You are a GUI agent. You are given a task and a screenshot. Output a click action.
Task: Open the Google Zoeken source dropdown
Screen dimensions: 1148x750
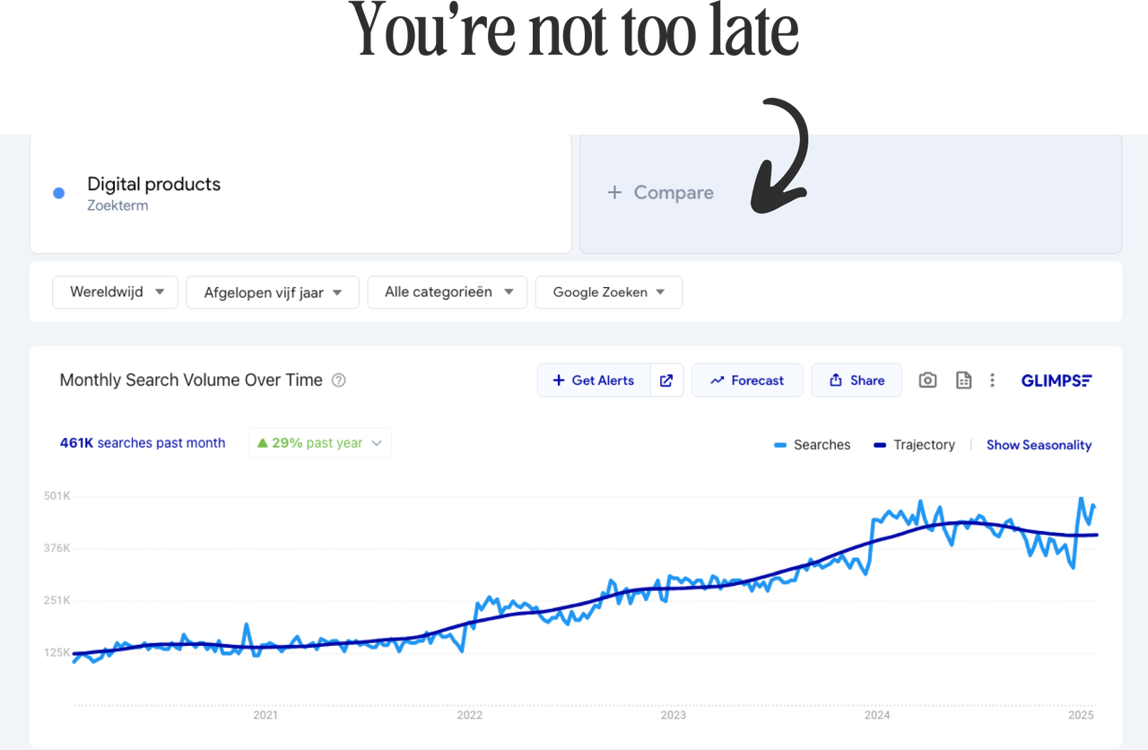(x=608, y=292)
